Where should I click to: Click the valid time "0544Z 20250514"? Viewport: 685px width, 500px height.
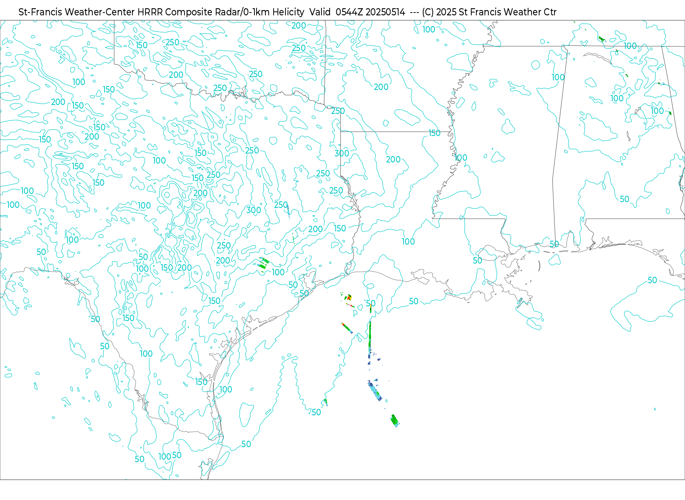pos(370,12)
